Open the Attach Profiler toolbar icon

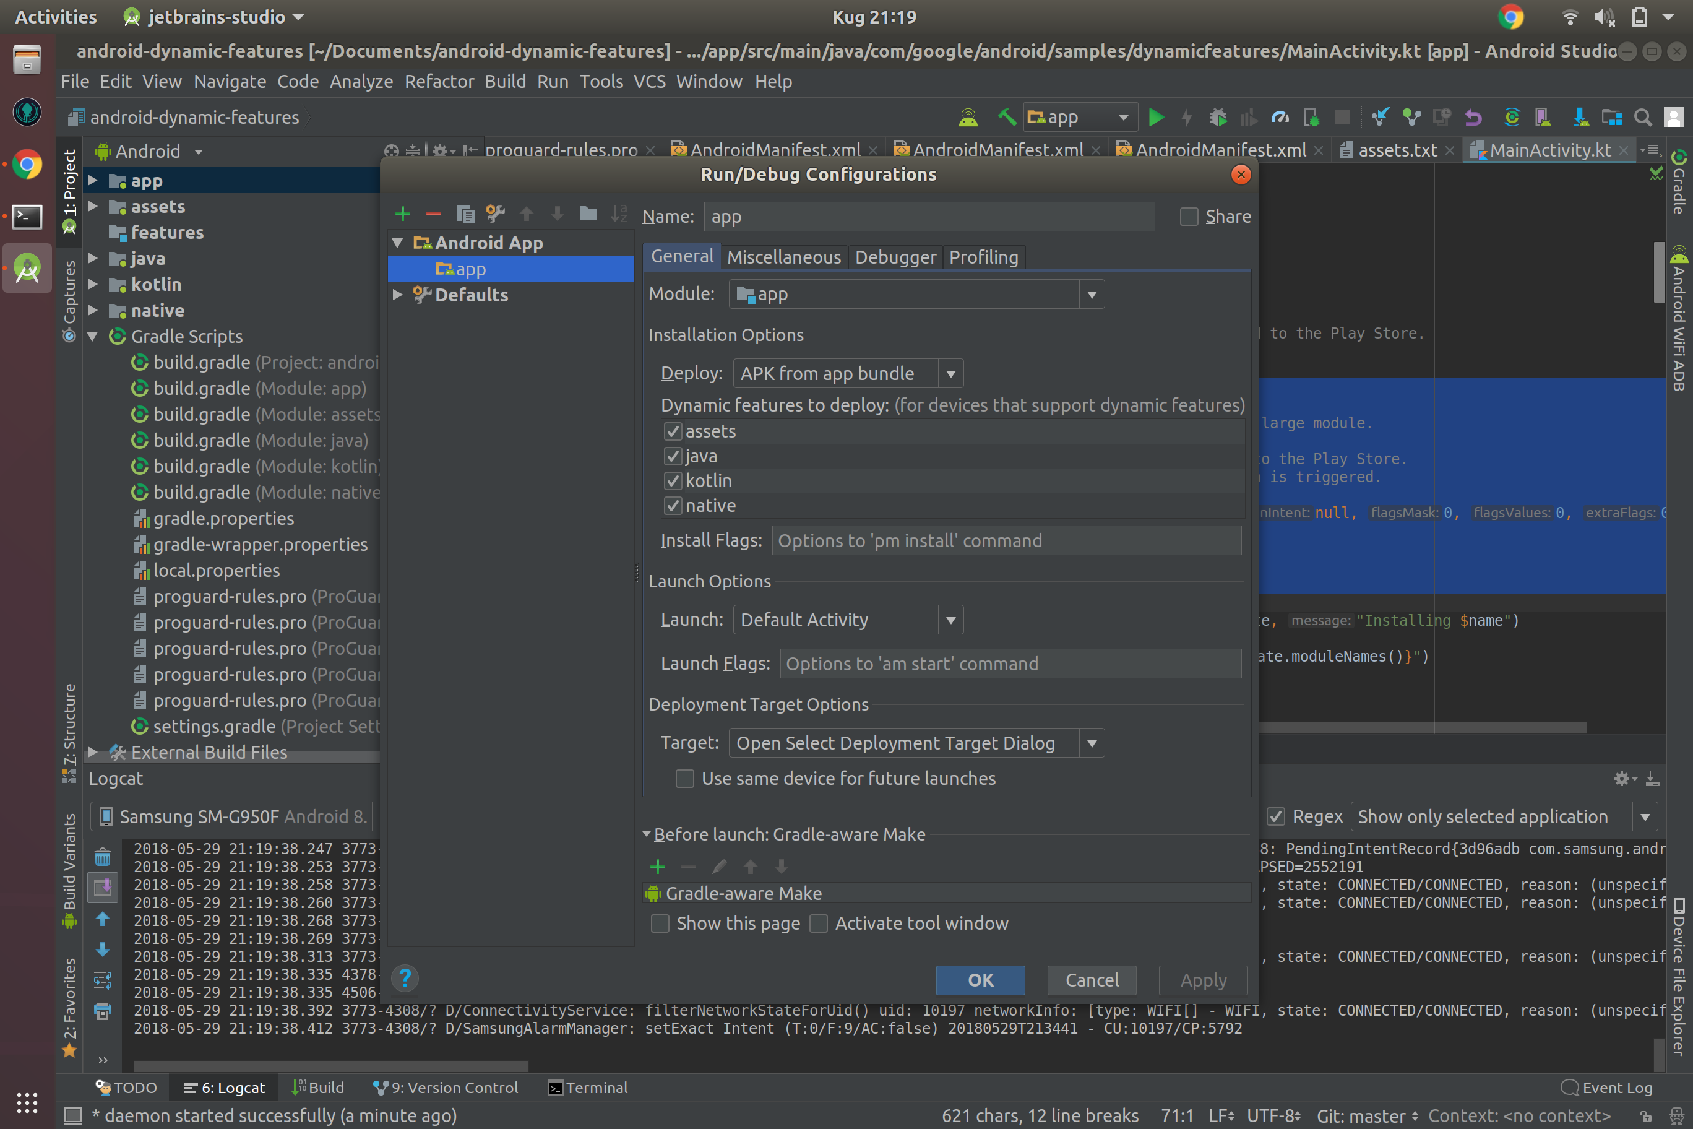click(x=1280, y=116)
